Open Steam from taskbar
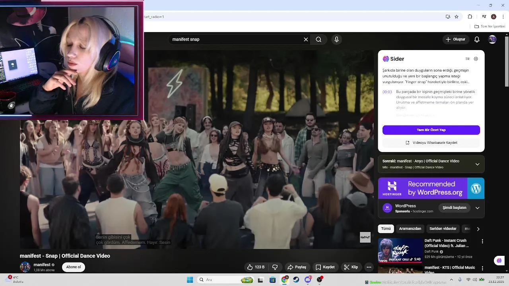This screenshot has height=286, width=509. click(296, 280)
